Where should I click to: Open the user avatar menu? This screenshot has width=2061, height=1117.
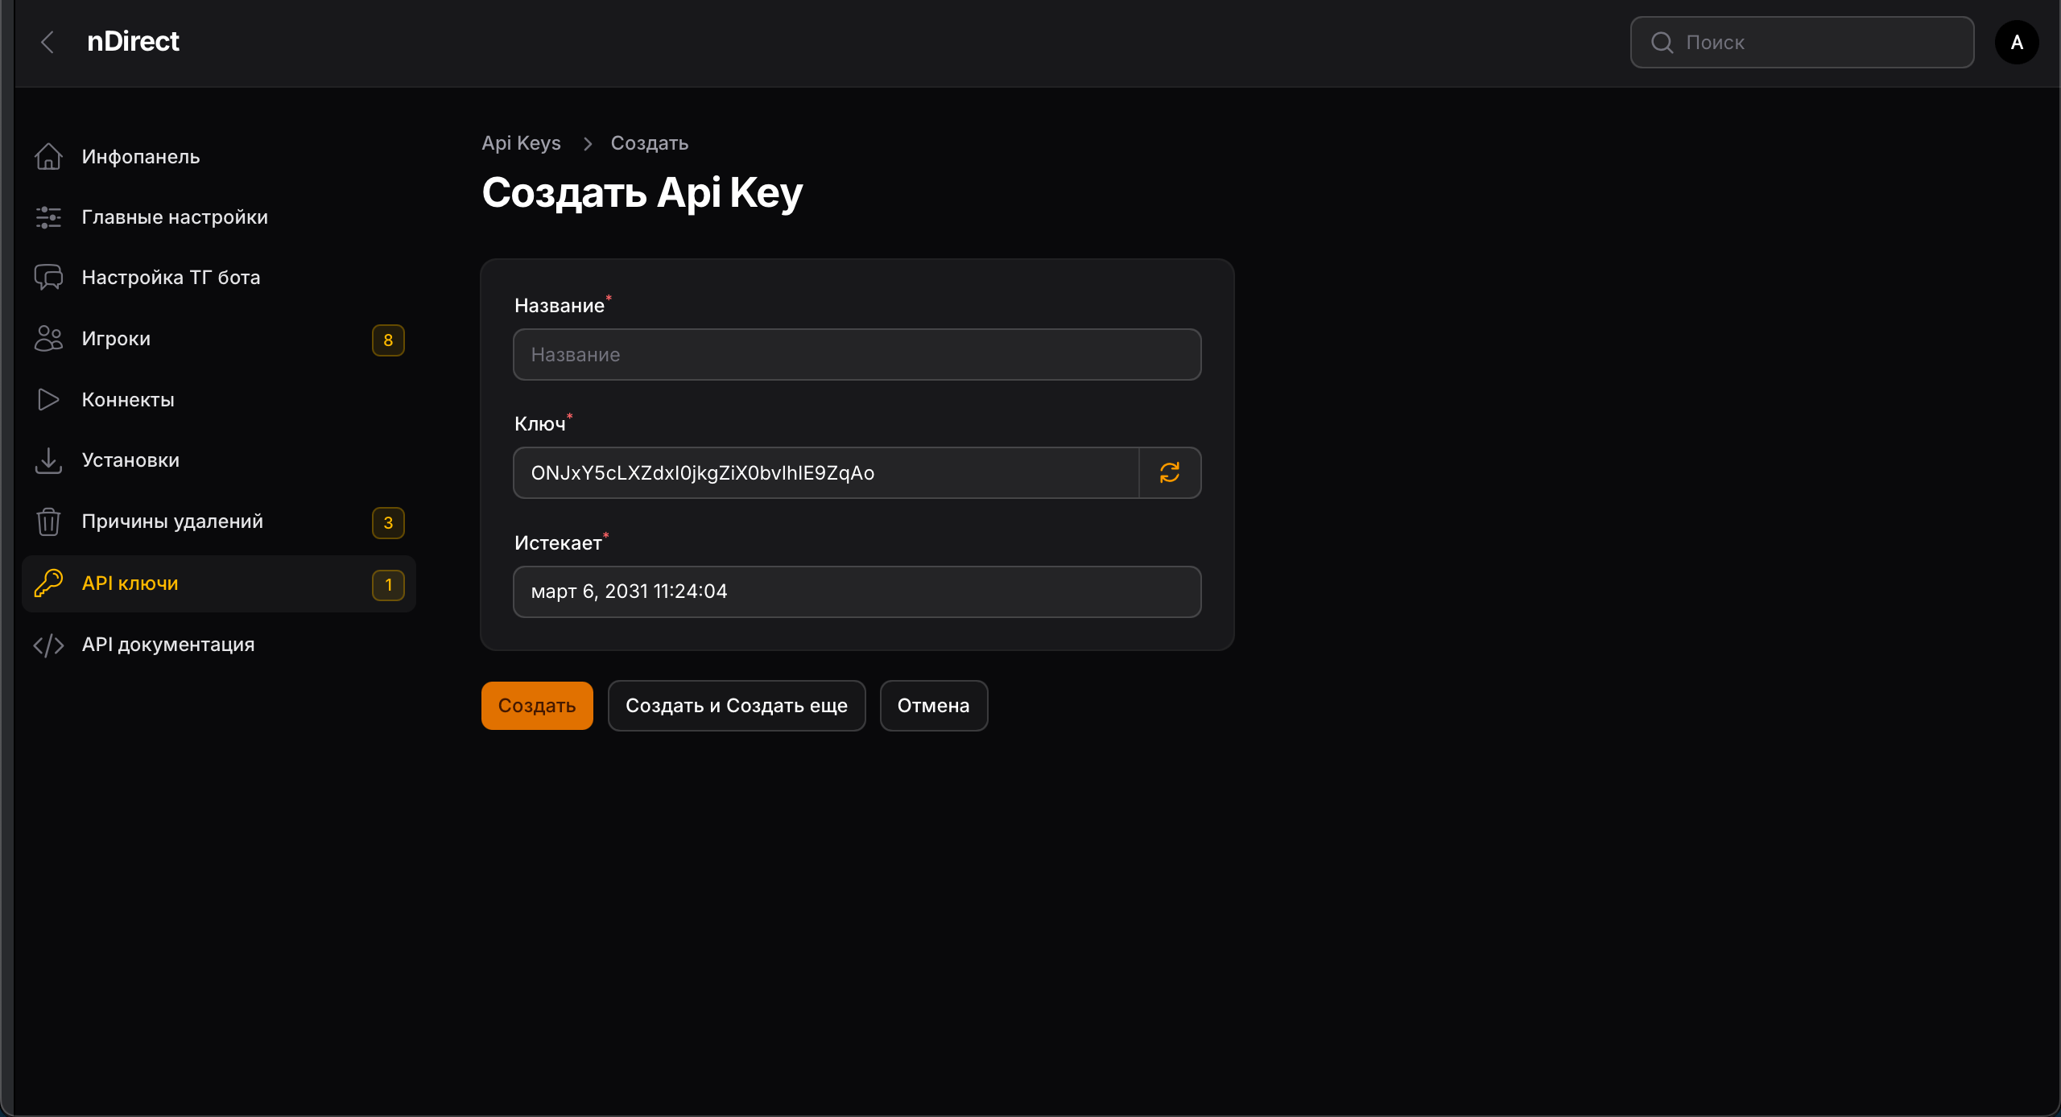(2017, 42)
